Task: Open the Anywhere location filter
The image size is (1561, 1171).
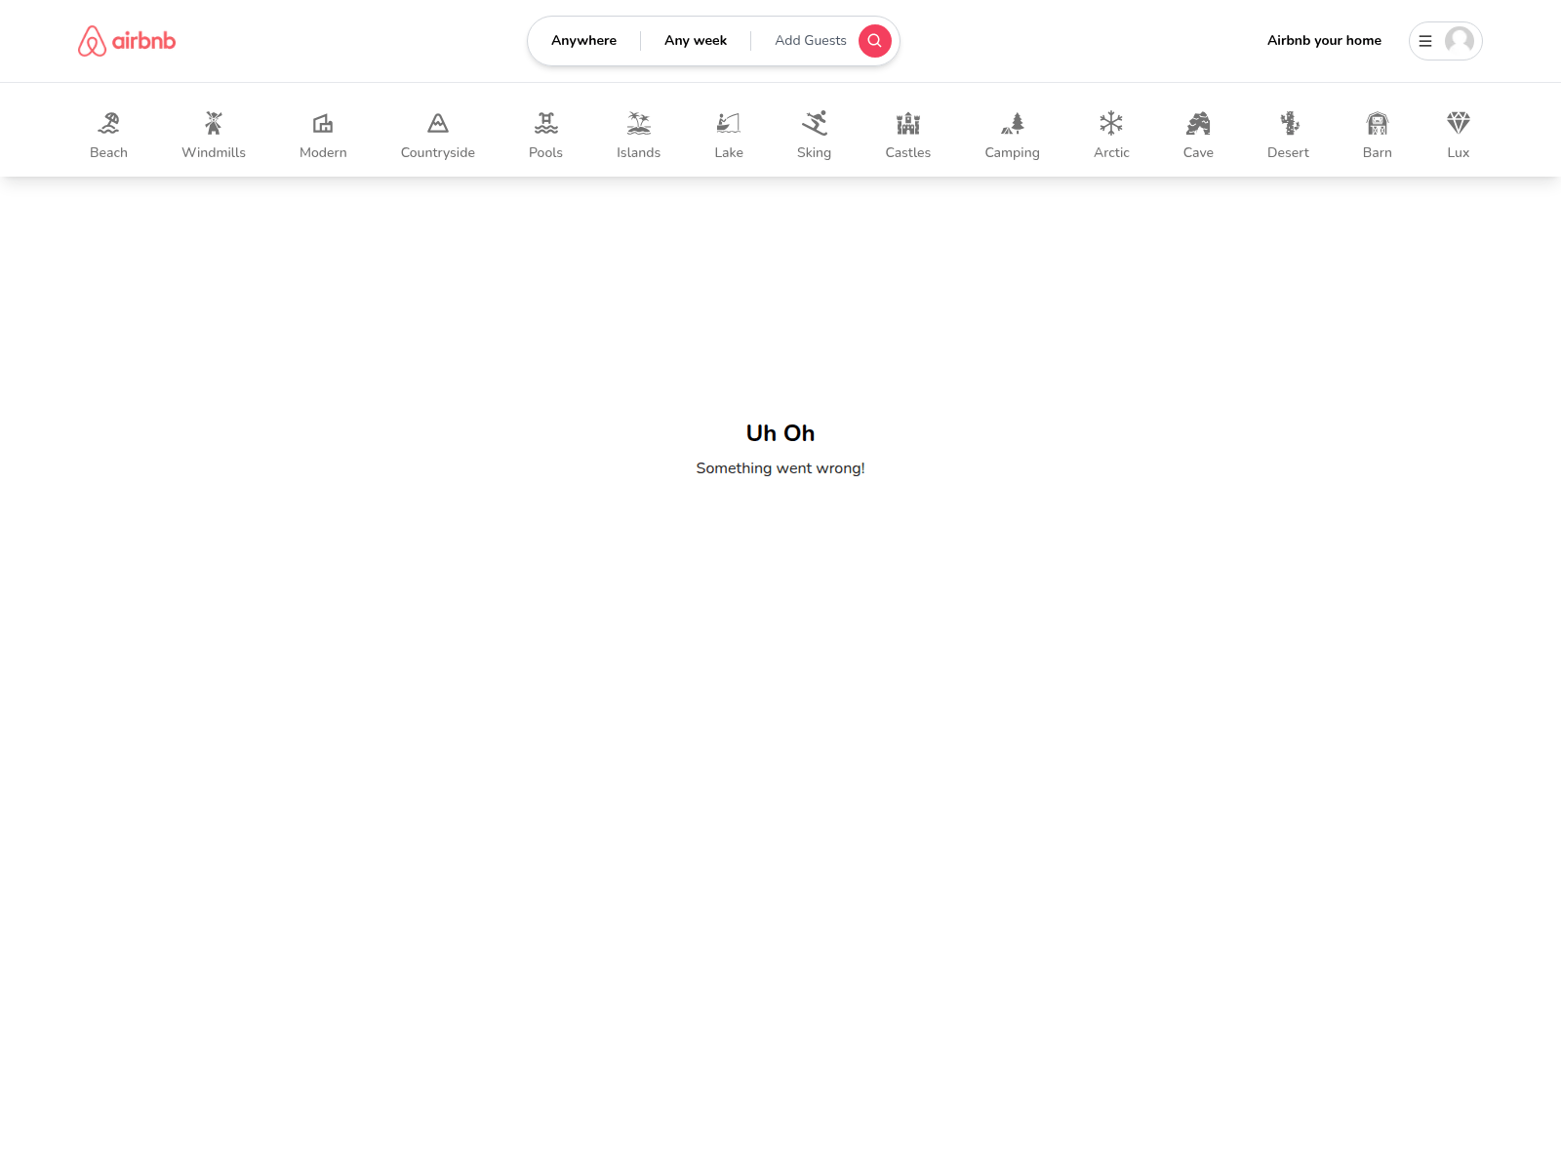Action: pyautogui.click(x=583, y=40)
